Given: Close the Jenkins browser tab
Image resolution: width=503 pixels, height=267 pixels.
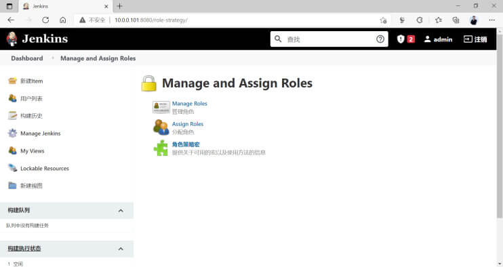Looking at the screenshot, I should [x=106, y=6].
